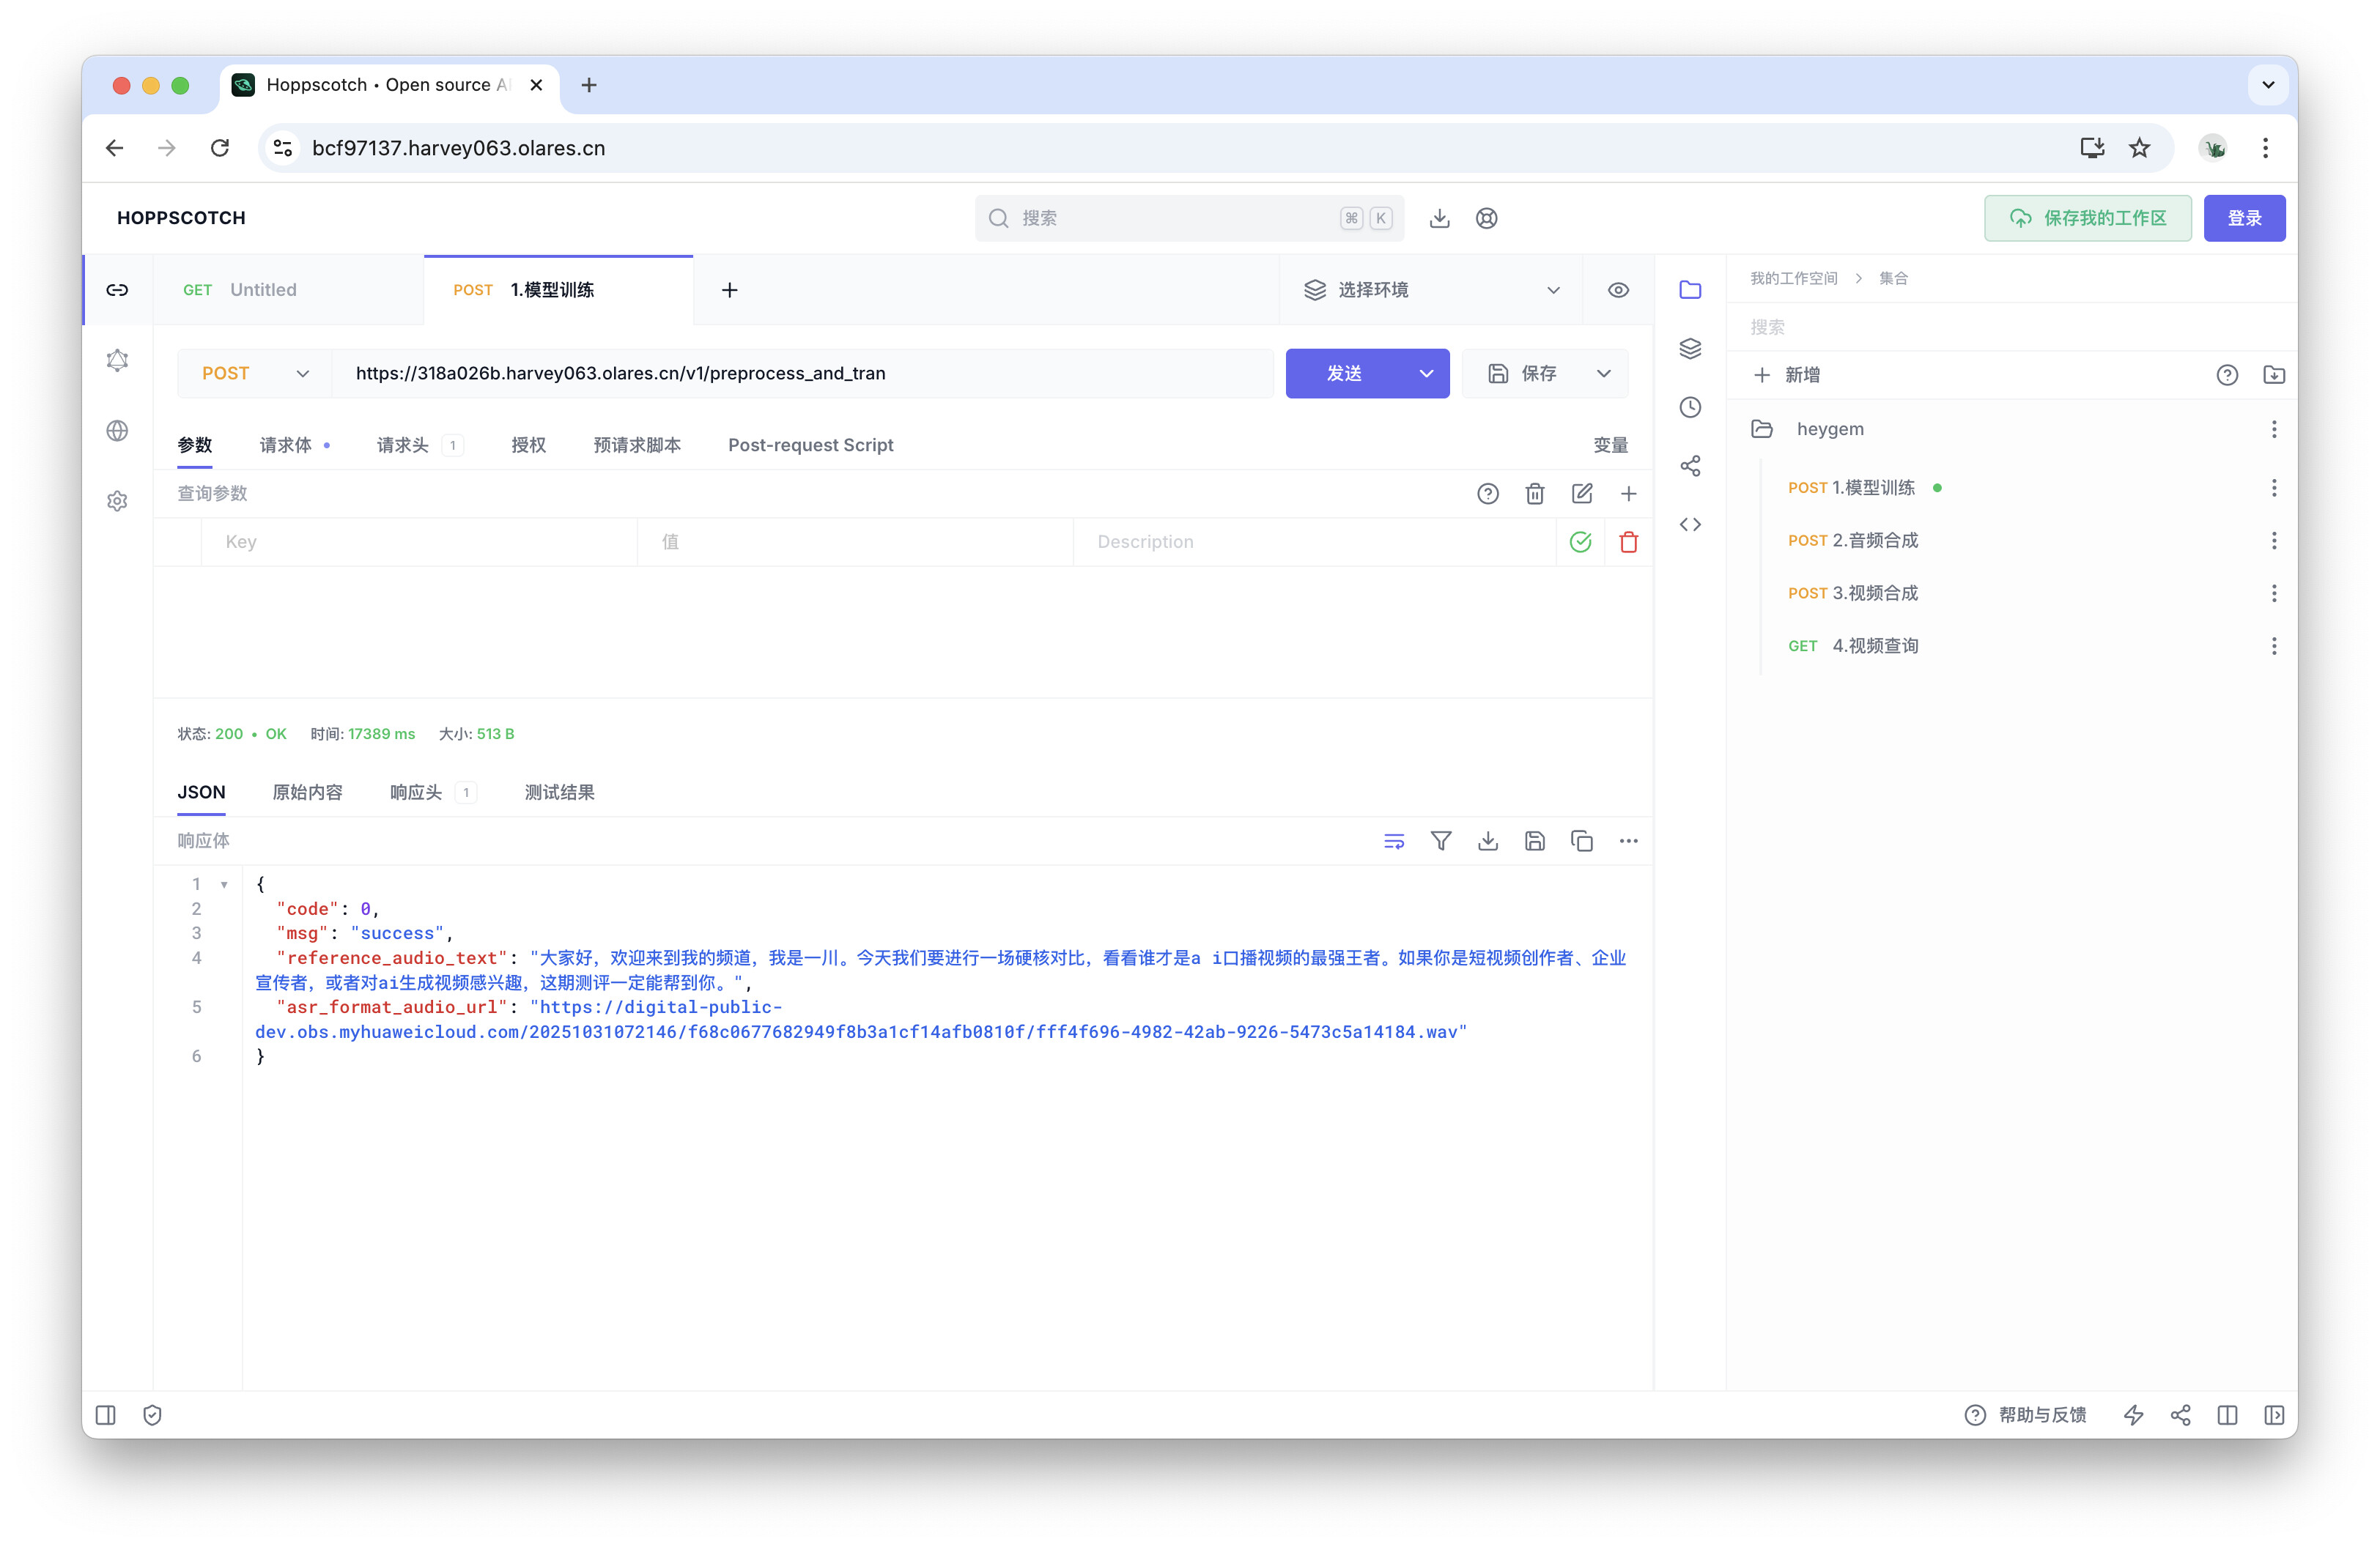The image size is (2380, 1547).
Task: Expand the 发送 button dropdown arrow
Action: tap(1426, 374)
